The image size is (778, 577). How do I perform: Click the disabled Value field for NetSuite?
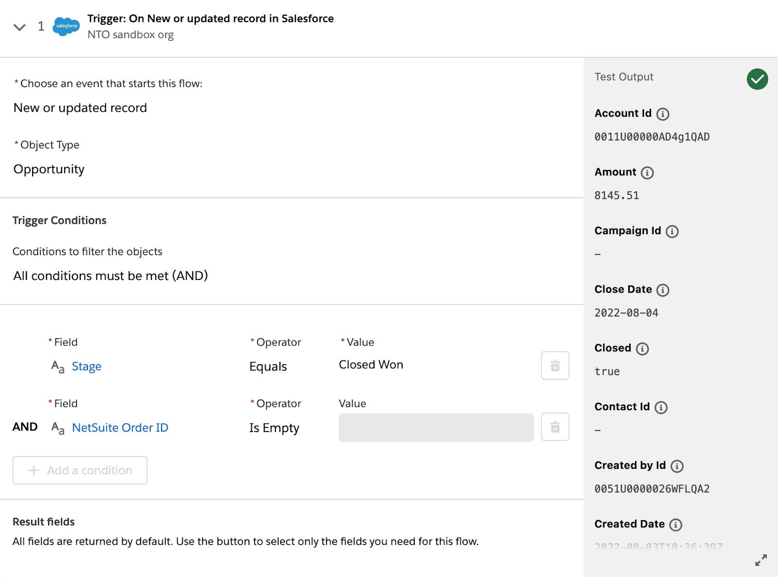tap(436, 427)
